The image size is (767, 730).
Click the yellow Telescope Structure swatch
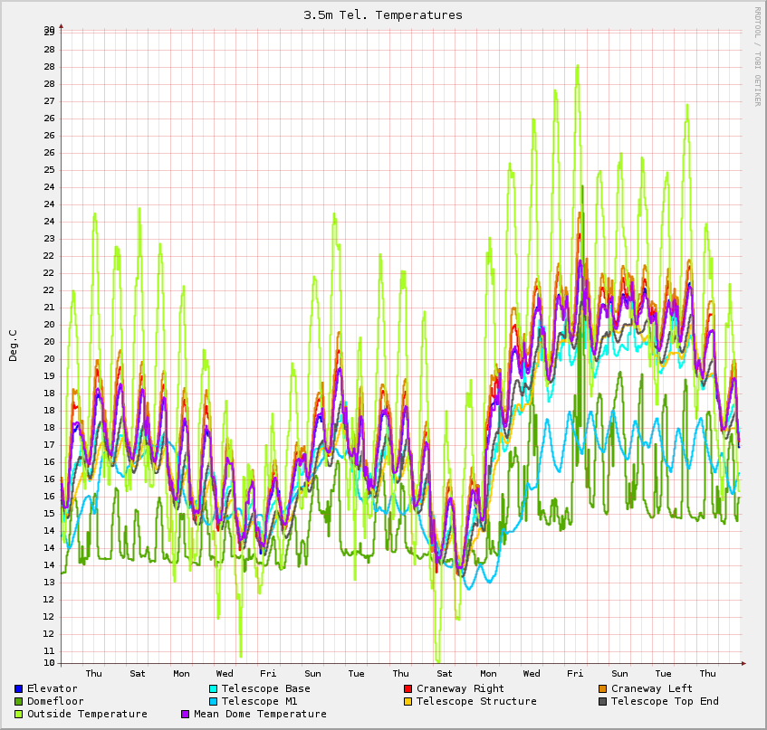(408, 702)
